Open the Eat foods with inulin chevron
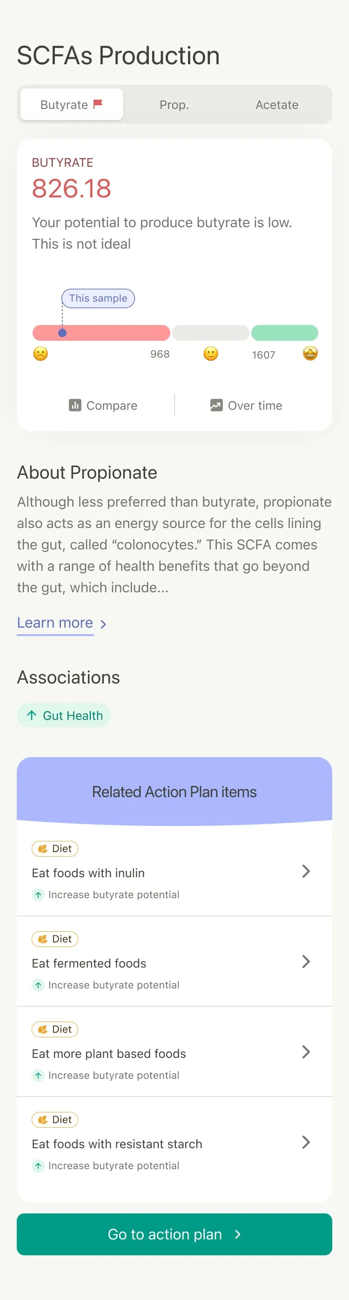This screenshot has width=349, height=1300. (306, 871)
